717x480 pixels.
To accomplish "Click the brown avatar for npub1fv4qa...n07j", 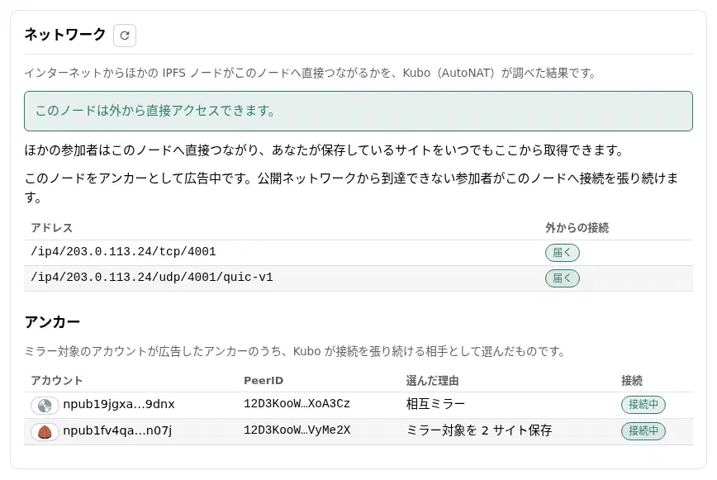I will [45, 432].
